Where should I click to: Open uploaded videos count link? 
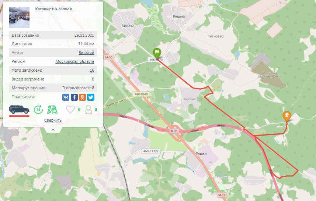coord(93,79)
